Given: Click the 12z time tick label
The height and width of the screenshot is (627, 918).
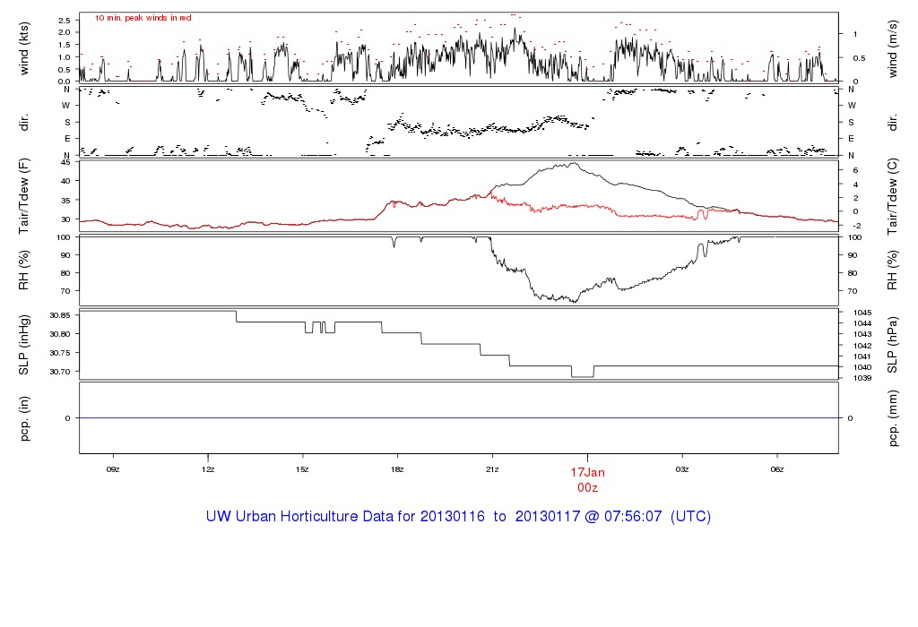Looking at the screenshot, I should pos(208,469).
